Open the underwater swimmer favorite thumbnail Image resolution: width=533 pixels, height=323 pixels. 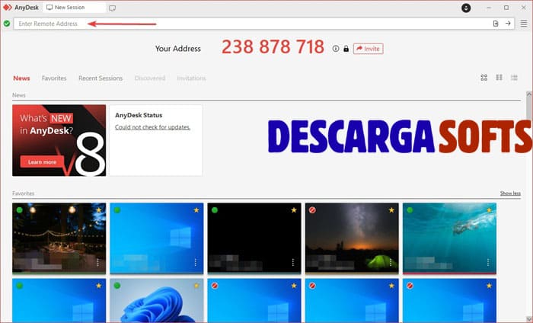449,238
